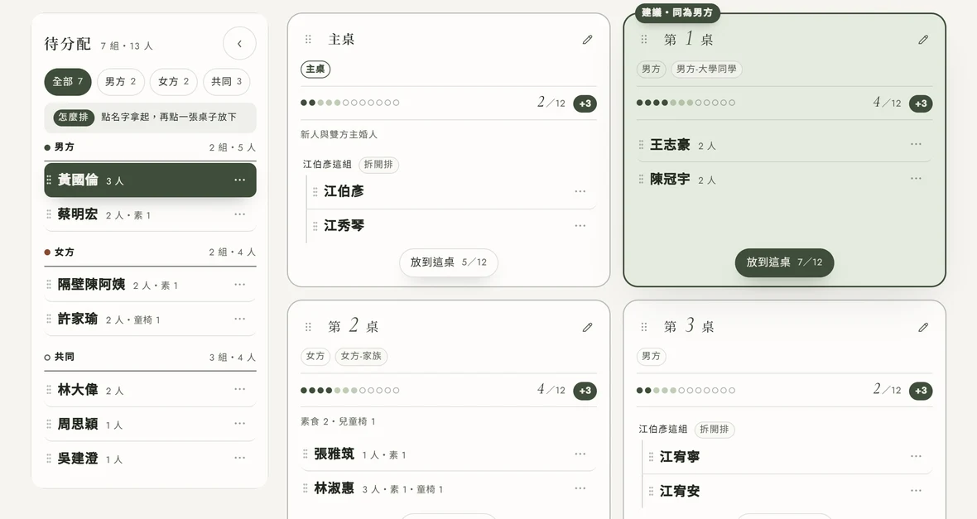The image size is (977, 519).
Task: Click the edit pencil on 第 2 桌
Action: 587,327
